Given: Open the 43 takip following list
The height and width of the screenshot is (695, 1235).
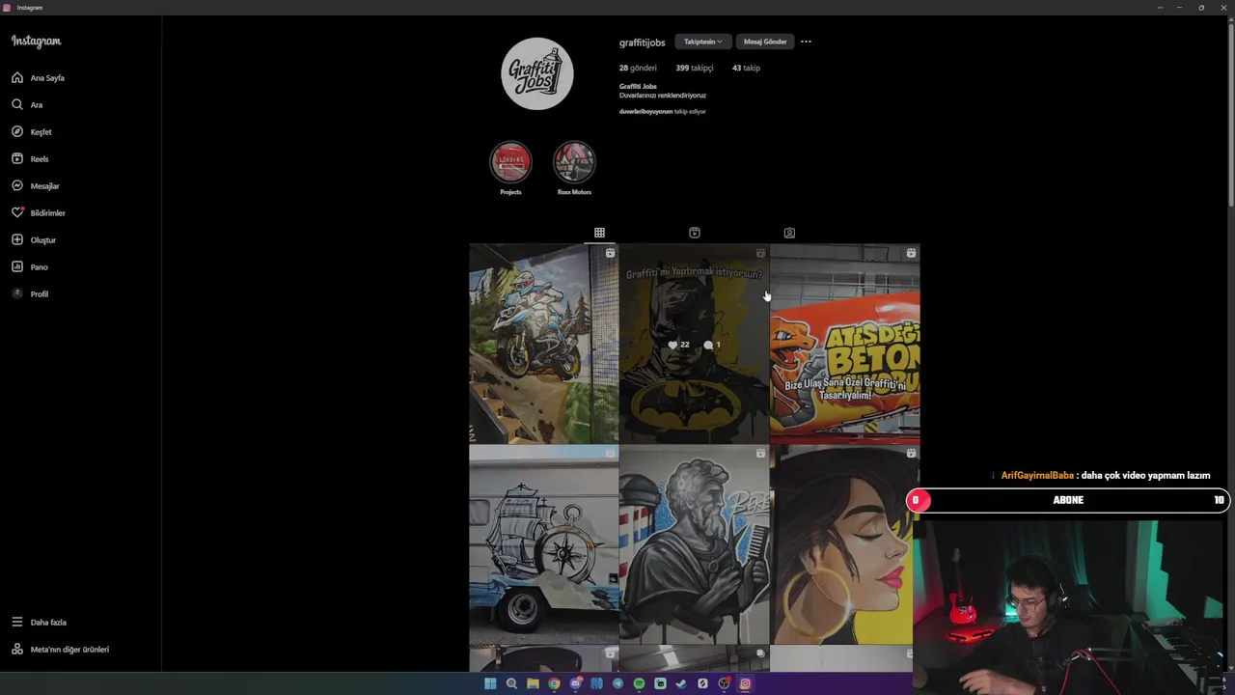Looking at the screenshot, I should point(746,68).
